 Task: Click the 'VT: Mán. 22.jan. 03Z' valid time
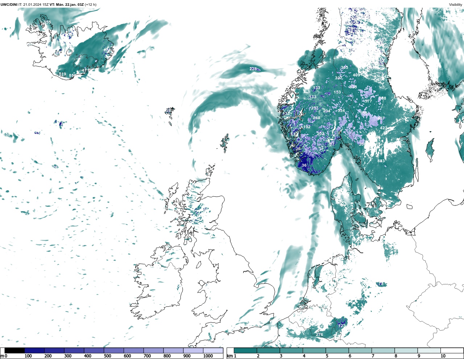[66, 5]
